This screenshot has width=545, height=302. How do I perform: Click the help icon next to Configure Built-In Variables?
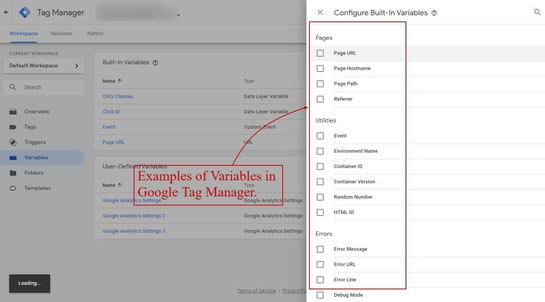tap(434, 13)
